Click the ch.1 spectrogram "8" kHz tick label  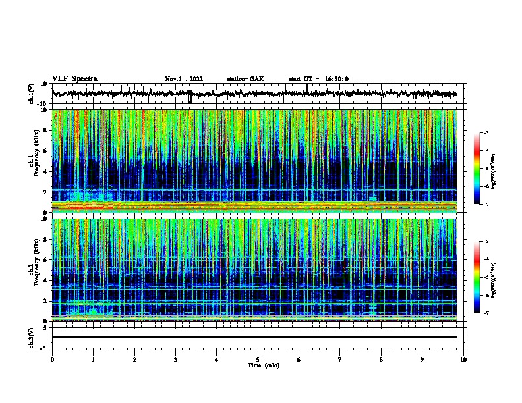pos(45,130)
